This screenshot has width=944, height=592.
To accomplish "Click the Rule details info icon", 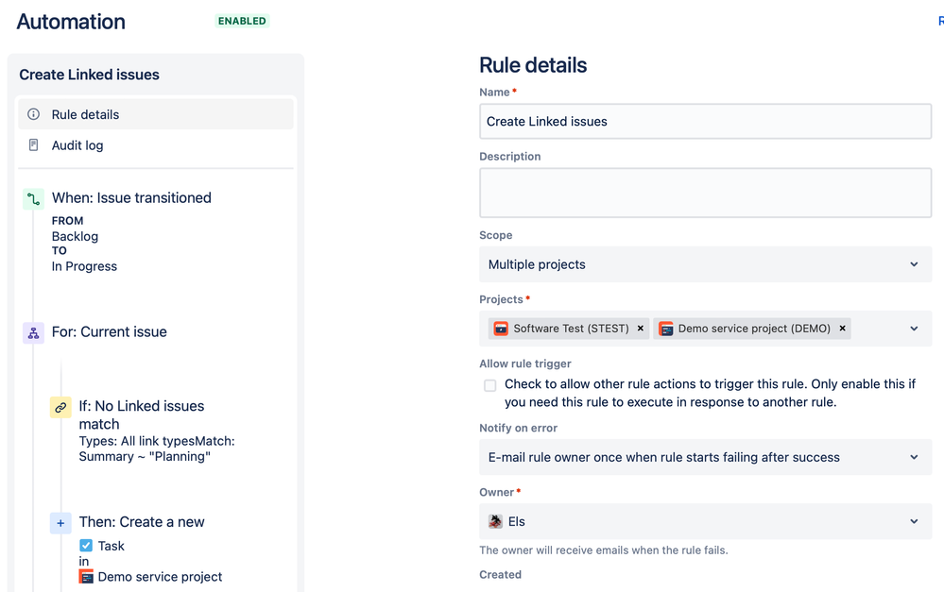I will [x=34, y=114].
